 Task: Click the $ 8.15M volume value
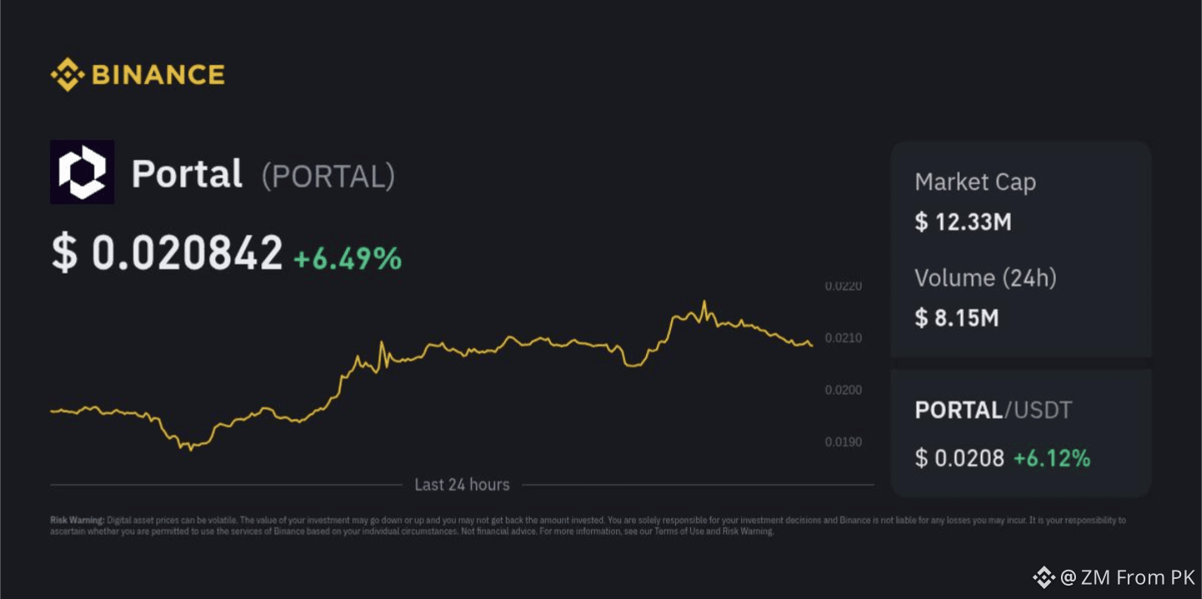pyautogui.click(x=957, y=318)
